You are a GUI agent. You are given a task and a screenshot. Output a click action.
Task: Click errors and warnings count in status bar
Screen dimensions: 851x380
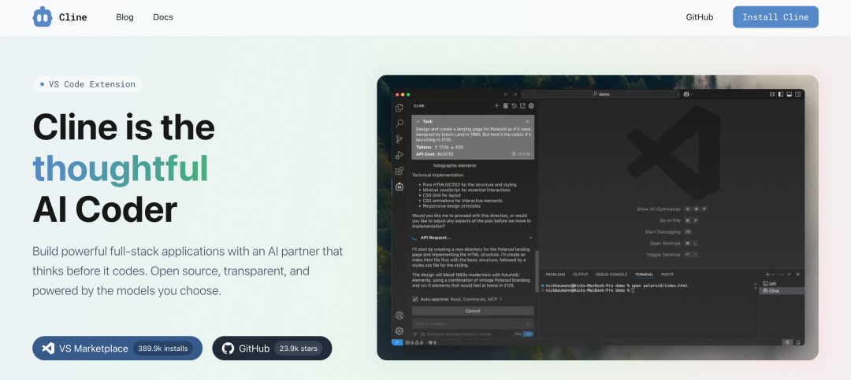coord(414,342)
